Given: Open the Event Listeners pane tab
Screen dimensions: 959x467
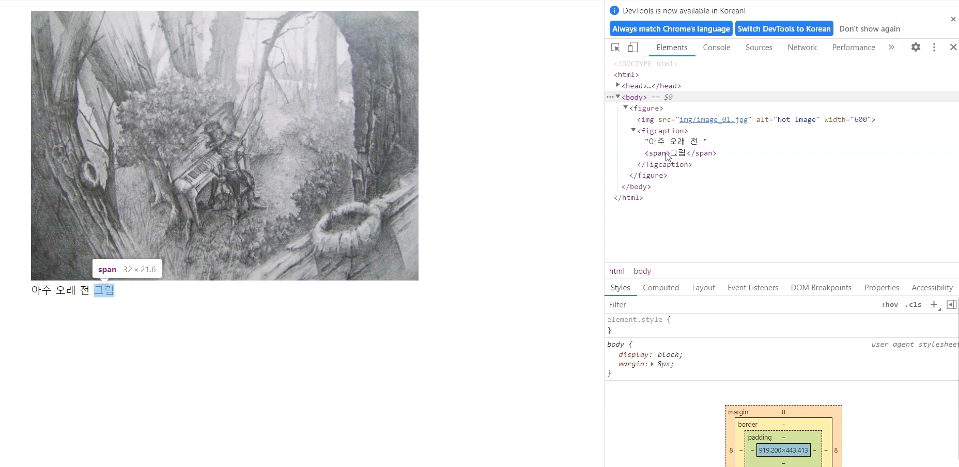Looking at the screenshot, I should point(753,288).
